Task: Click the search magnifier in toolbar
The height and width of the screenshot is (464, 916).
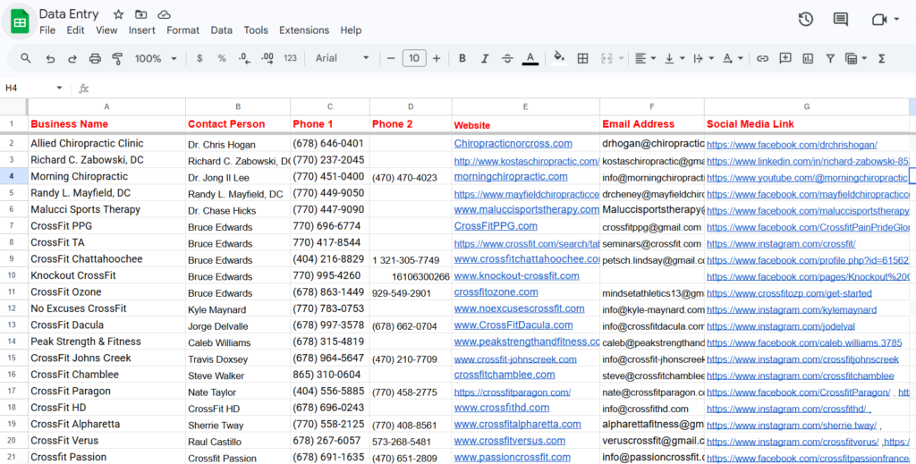Action: tap(26, 58)
